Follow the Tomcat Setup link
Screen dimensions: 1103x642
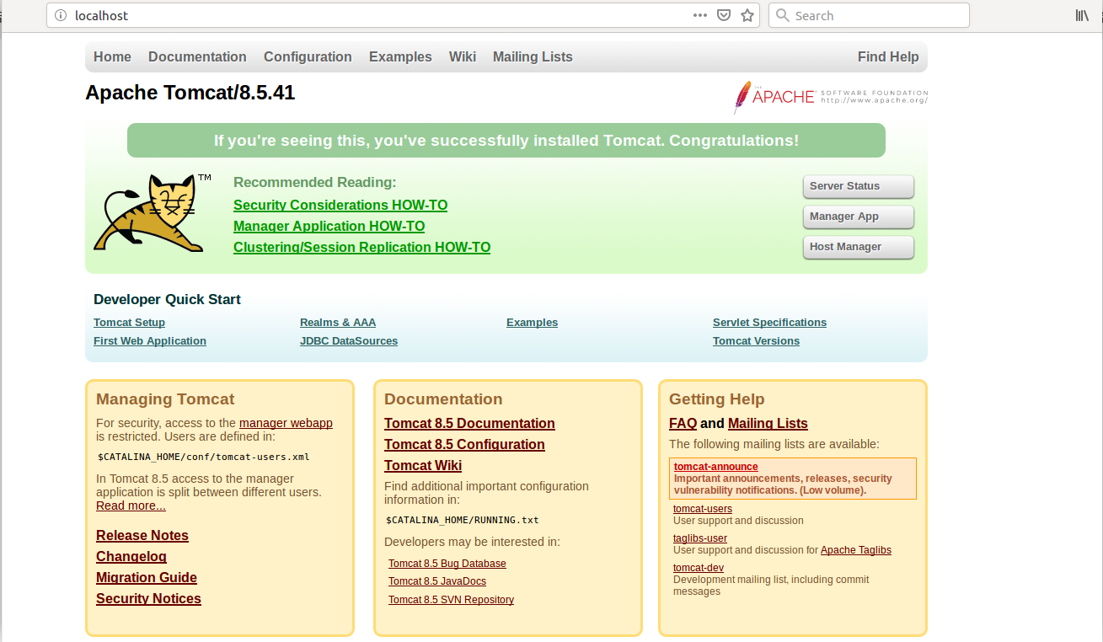click(129, 323)
